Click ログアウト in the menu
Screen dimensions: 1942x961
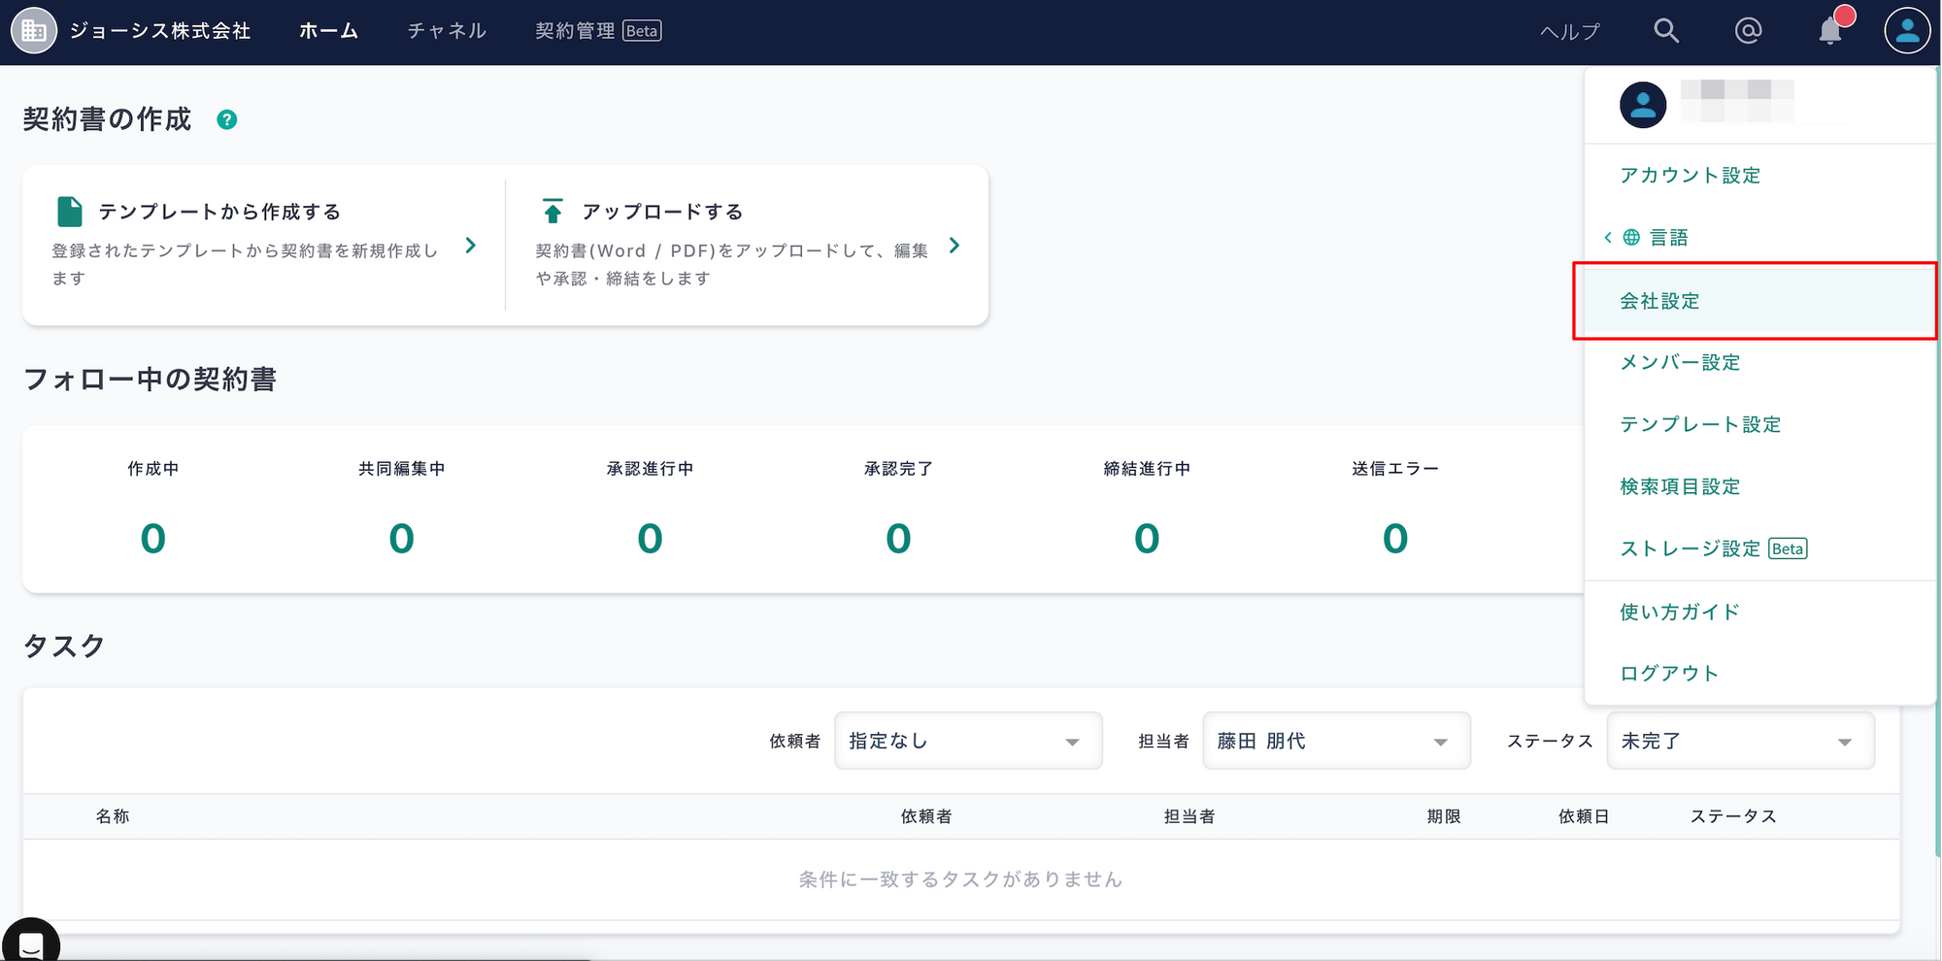1669,674
